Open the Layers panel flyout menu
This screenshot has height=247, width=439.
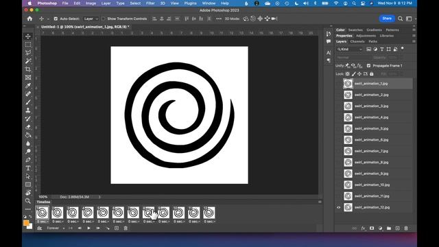point(414,41)
